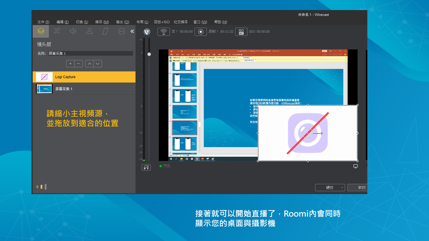Click the 软切 smooth transition button
The height and width of the screenshot is (241, 429).
357,187
